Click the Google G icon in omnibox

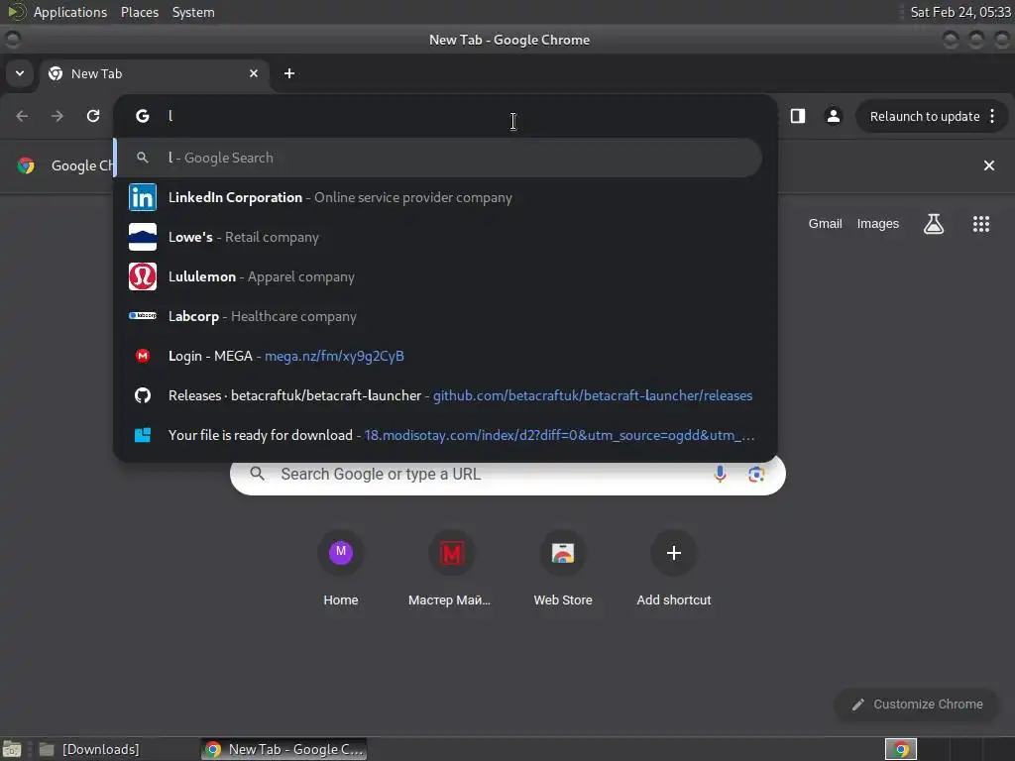143,116
